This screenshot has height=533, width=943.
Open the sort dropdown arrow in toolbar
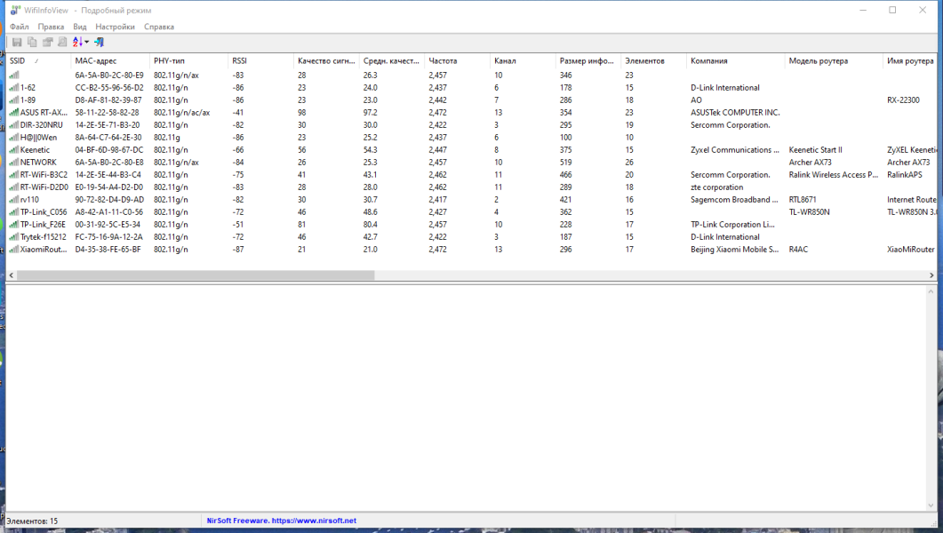tap(86, 42)
